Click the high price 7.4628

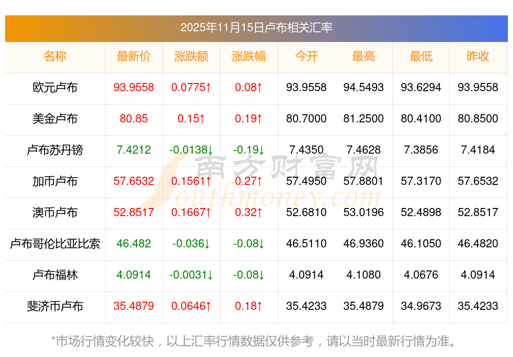coord(364,150)
